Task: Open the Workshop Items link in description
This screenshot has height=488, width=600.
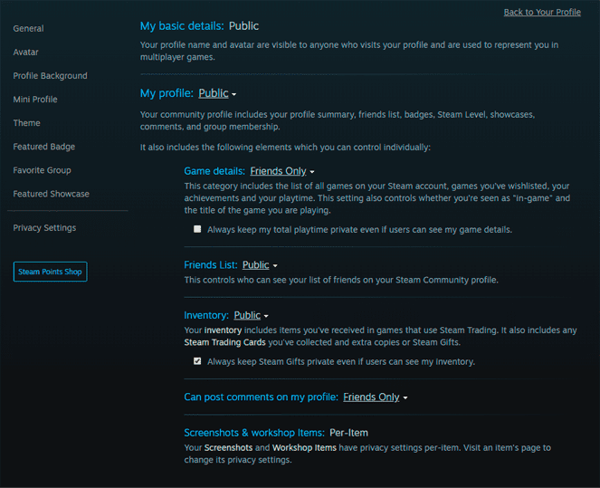Action: 302,447
